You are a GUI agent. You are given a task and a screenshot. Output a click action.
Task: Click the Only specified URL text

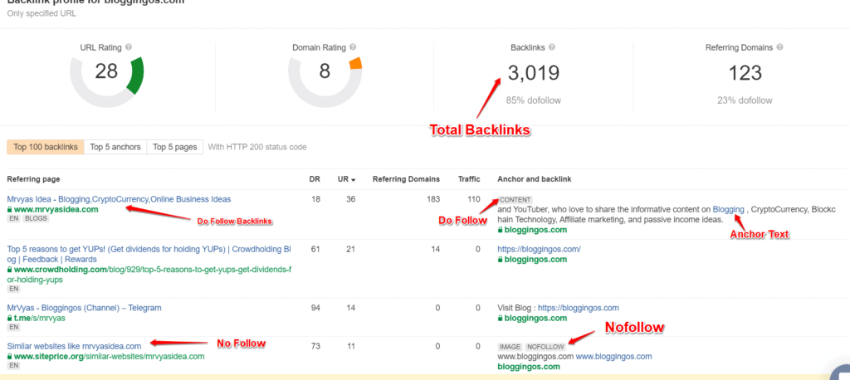pyautogui.click(x=42, y=13)
